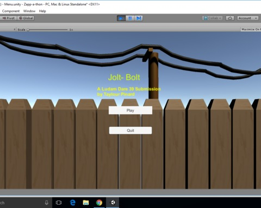Pause the game with the Pause button
This screenshot has height=208, width=261.
[130, 18]
